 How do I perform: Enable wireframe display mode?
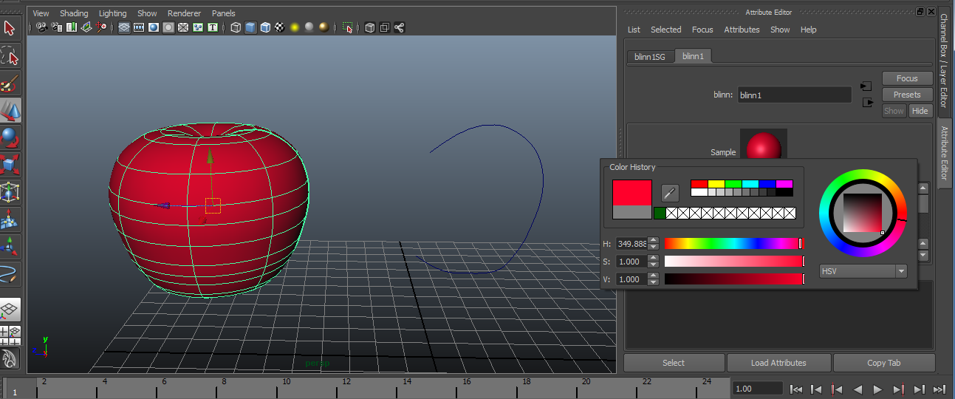pos(236,27)
